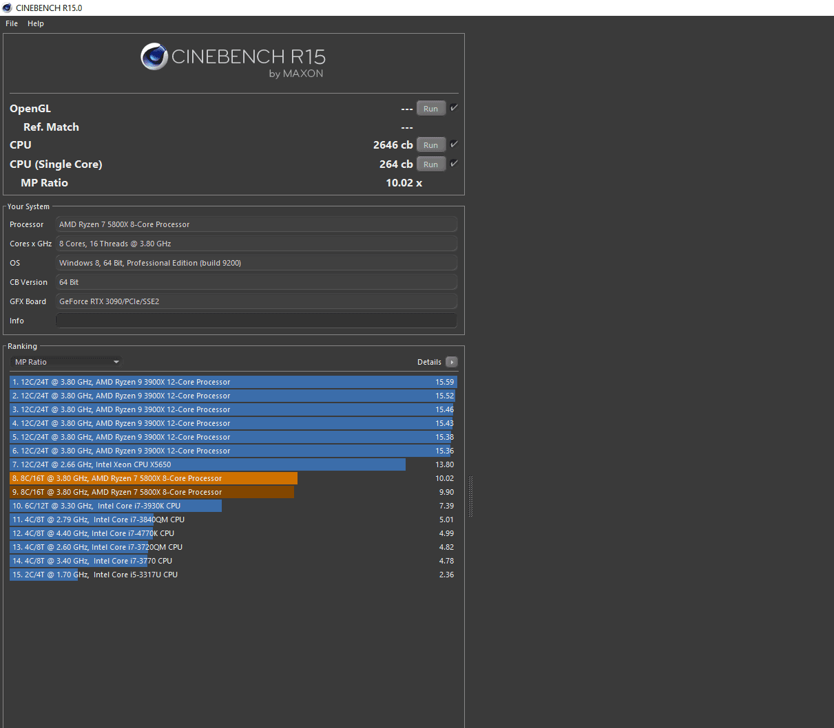Click the GFX Board GeForce RTX 3090 field
Image resolution: width=834 pixels, height=728 pixels.
coord(256,301)
